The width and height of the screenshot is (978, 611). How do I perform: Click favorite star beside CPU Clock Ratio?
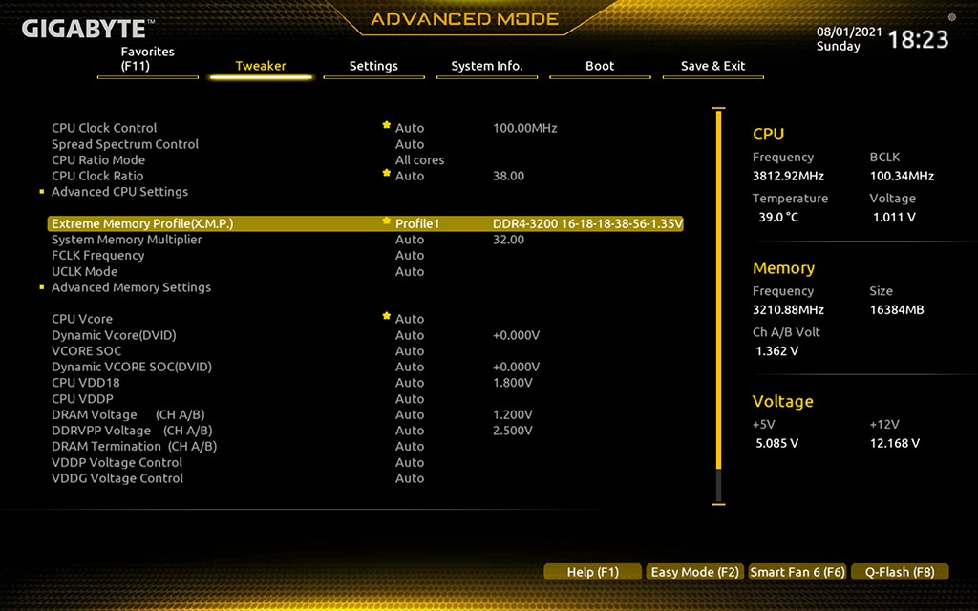(x=387, y=173)
